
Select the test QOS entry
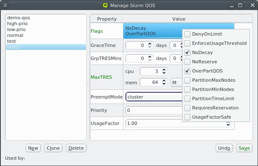(46, 41)
